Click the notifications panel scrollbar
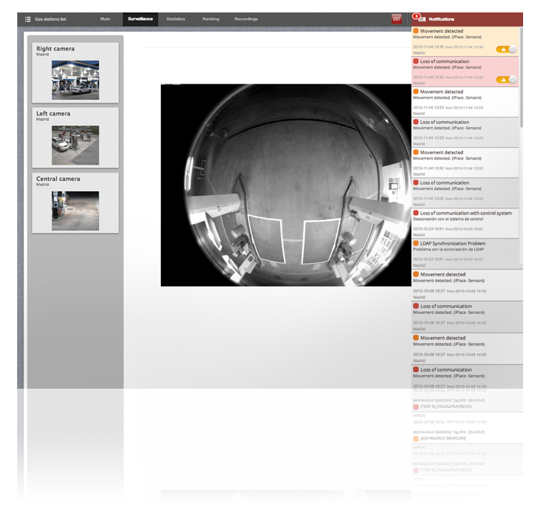Image resolution: width=539 pixels, height=509 pixels. tap(521, 79)
